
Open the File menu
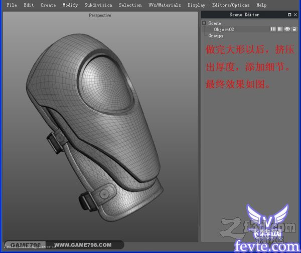point(12,5)
